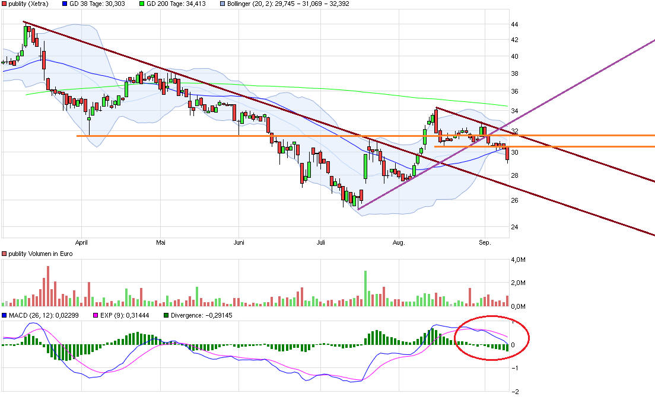Click the 'EXP (9): 0,31444' label

click(125, 315)
